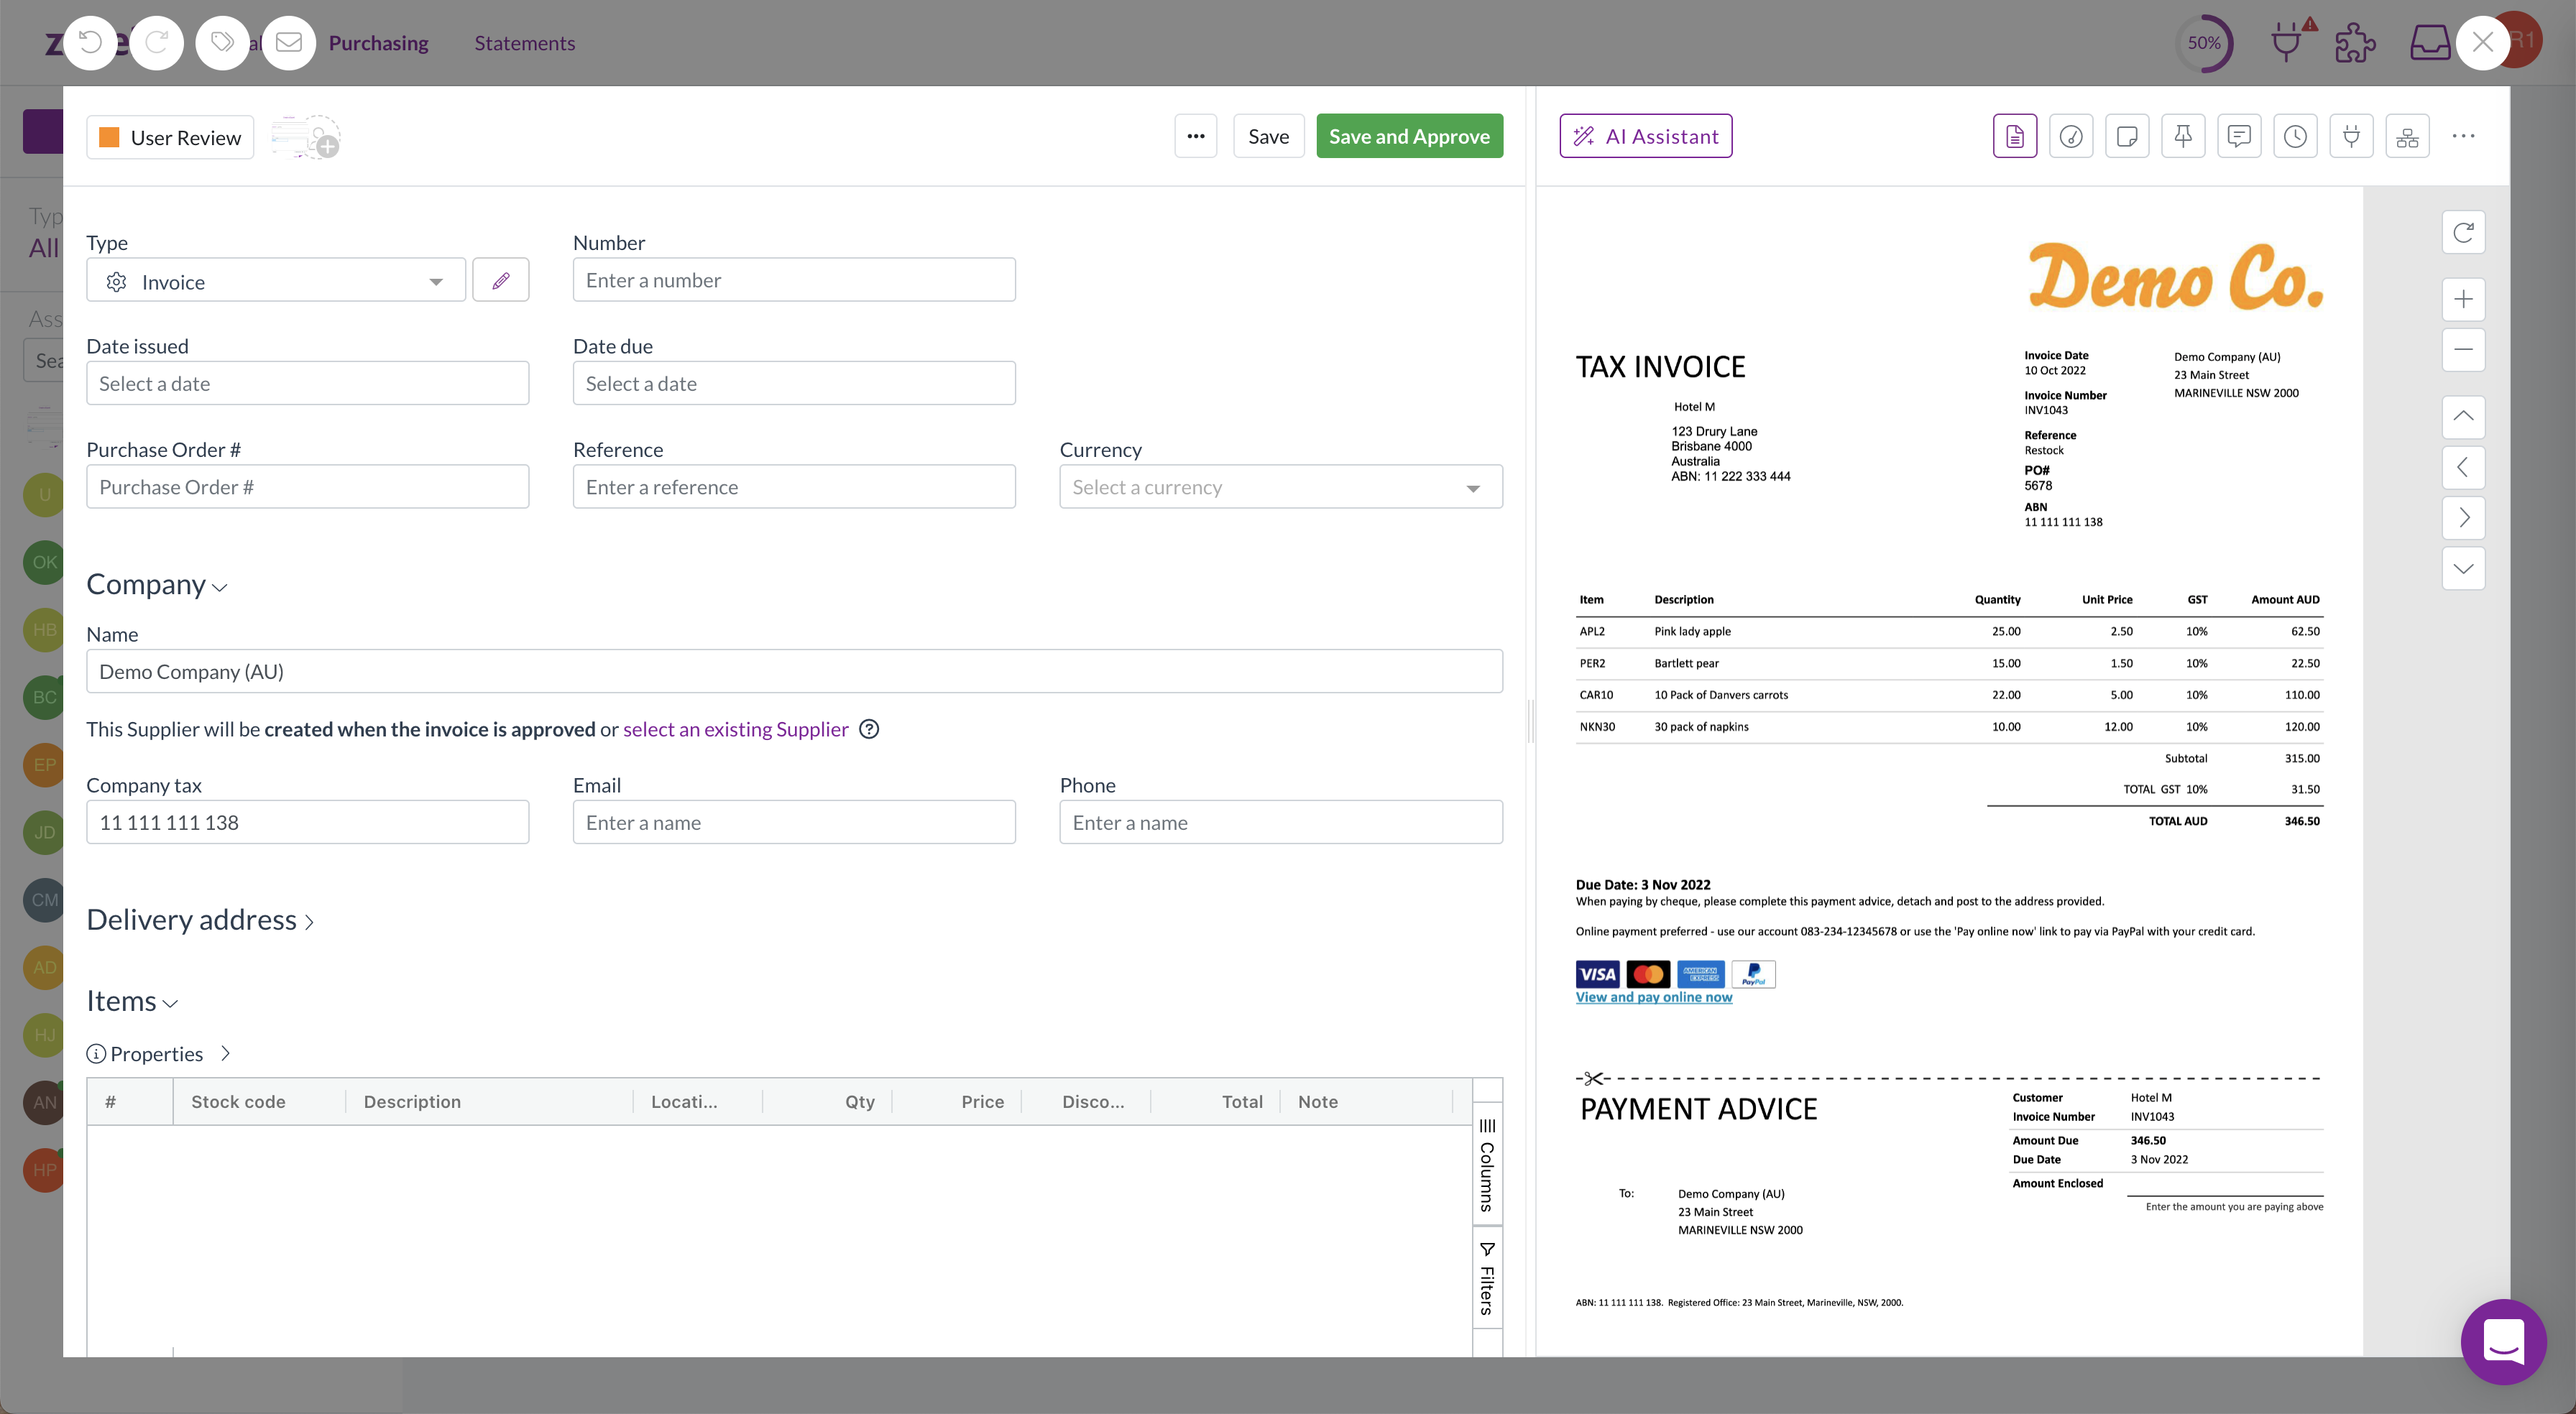Click the Date due field
The image size is (2576, 1414).
(x=794, y=383)
